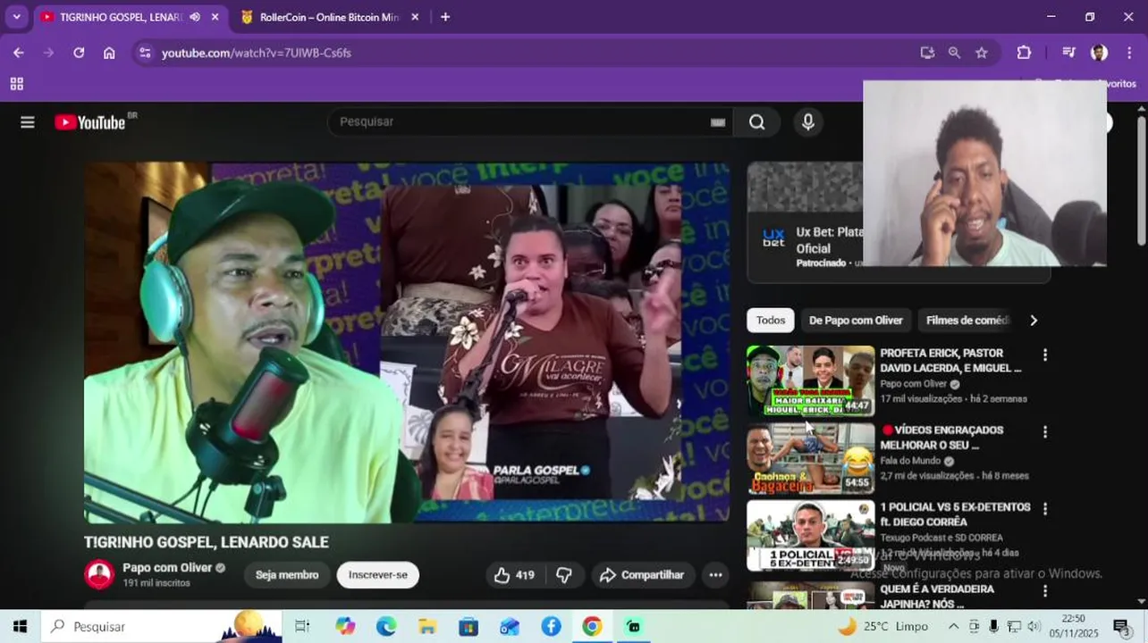Open the Chrome profile avatar

(1099, 53)
